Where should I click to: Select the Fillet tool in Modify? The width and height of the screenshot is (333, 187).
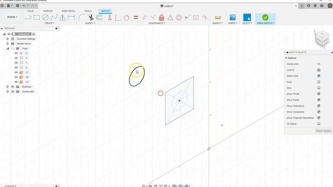pyautogui.click(x=82, y=17)
